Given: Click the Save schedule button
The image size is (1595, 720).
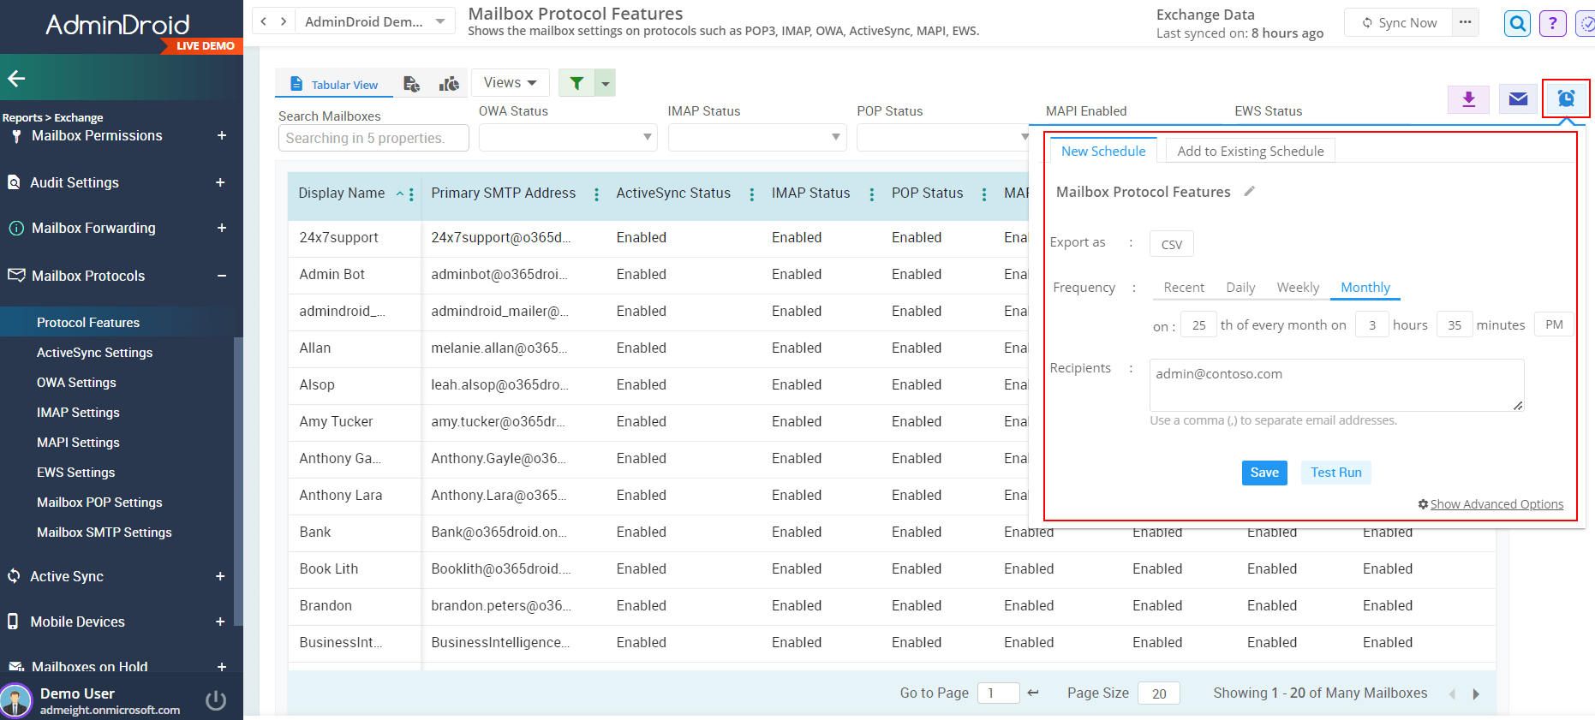Looking at the screenshot, I should point(1263,473).
